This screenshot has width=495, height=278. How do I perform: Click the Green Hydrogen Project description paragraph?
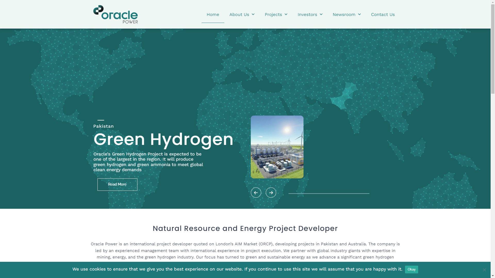(148, 162)
